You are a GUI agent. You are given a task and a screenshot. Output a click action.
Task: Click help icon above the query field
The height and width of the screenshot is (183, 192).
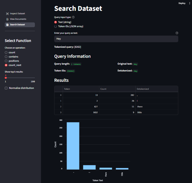point(177,33)
